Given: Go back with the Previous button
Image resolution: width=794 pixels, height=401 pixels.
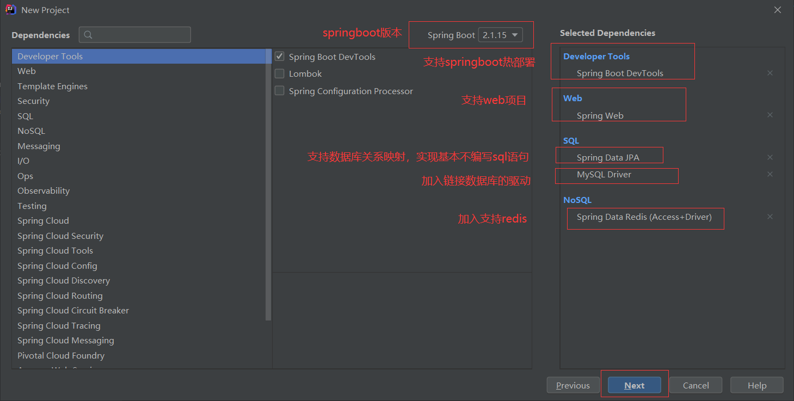Looking at the screenshot, I should click(573, 385).
